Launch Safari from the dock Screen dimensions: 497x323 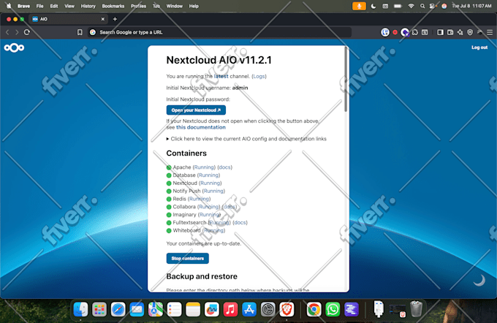pos(118,309)
